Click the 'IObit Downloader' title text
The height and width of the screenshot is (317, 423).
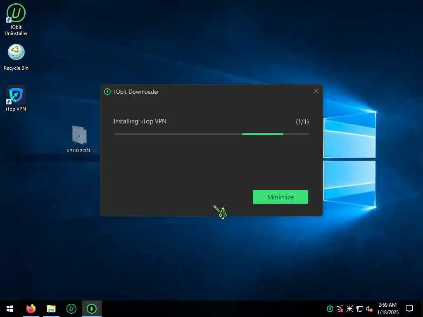tap(136, 92)
